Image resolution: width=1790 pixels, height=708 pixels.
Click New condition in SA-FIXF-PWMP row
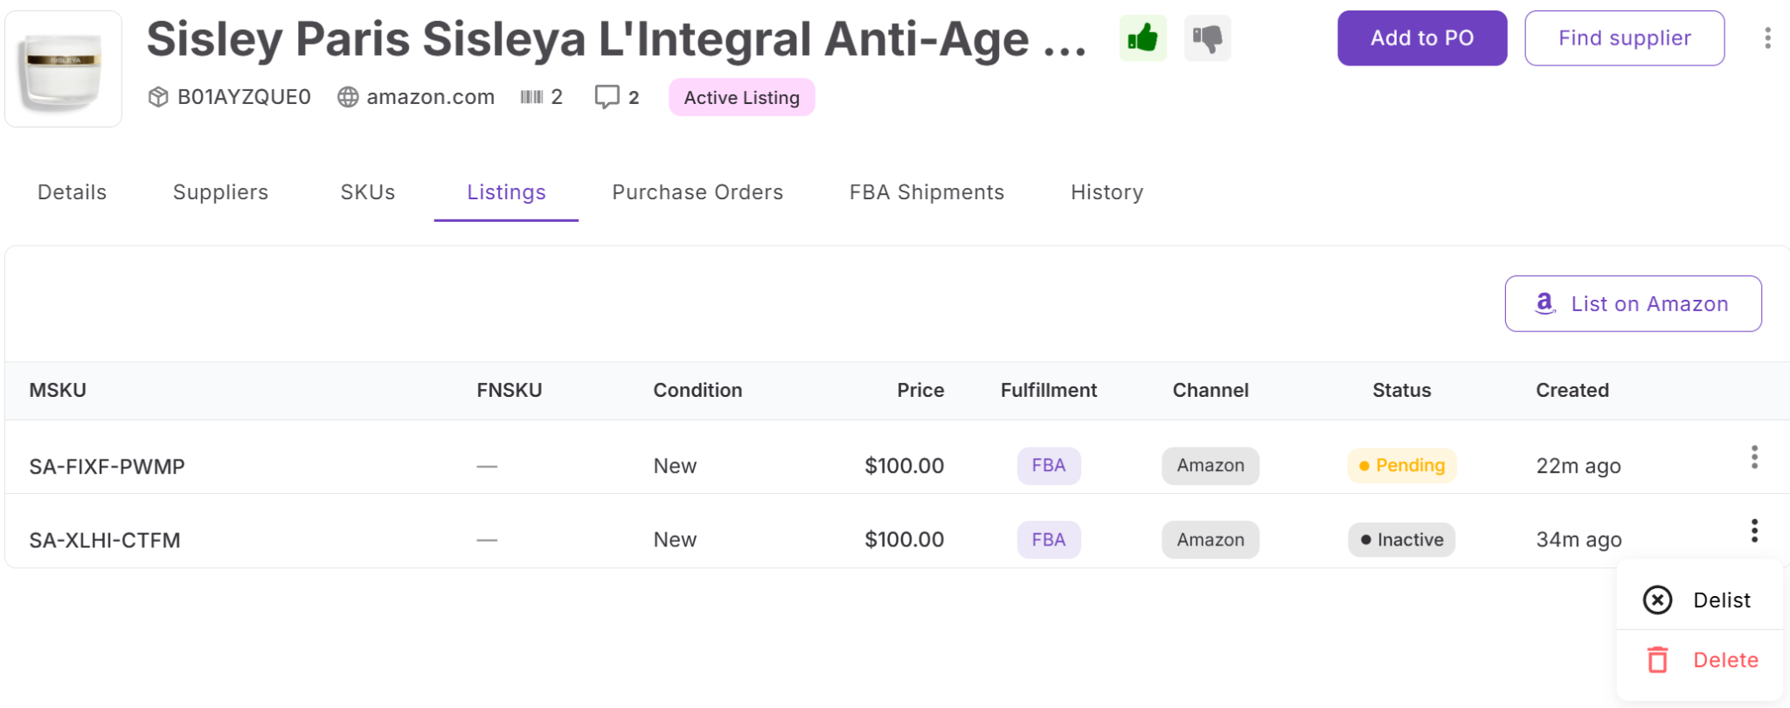point(675,466)
